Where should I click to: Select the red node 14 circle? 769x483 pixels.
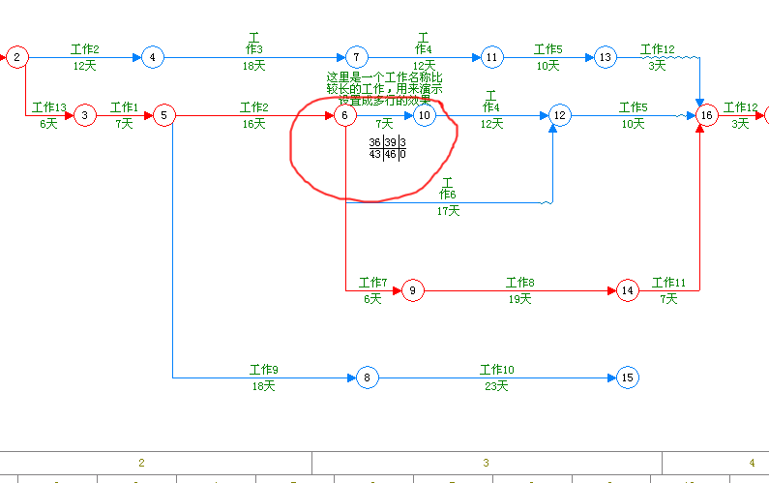click(628, 290)
